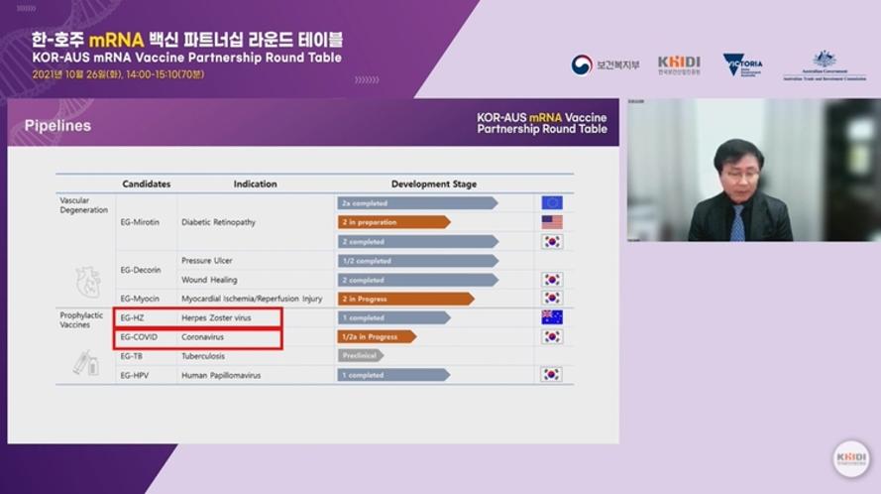
Task: Click the European Union flag icon
Action: (x=552, y=202)
